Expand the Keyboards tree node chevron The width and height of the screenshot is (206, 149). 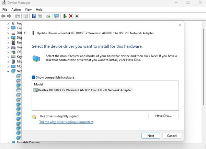tap(8, 57)
